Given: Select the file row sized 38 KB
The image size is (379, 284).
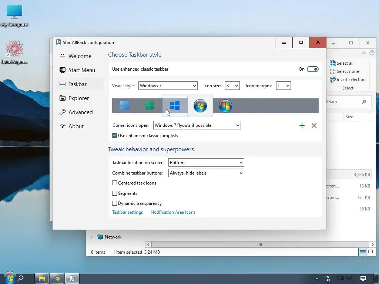Looking at the screenshot, I should coord(349,209).
